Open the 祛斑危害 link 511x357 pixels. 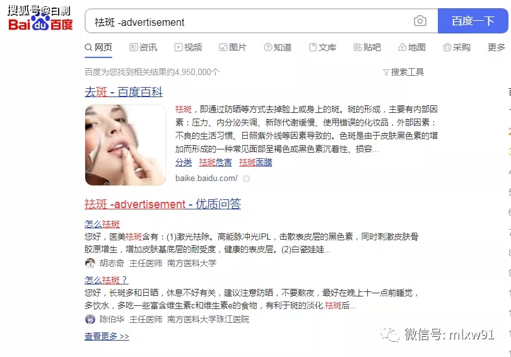coord(215,162)
